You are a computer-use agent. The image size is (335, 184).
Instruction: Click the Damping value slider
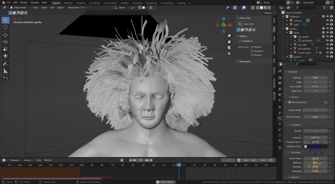(315, 171)
